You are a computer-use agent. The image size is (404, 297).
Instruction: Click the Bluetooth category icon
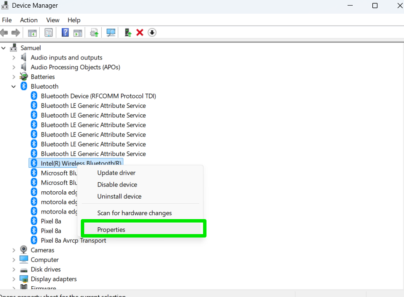pyautogui.click(x=24, y=86)
